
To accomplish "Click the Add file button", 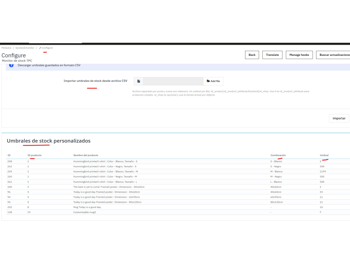I will [x=213, y=81].
